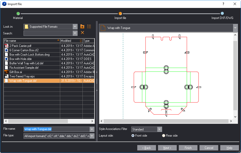241x153 pixels.
Task: Click the Box with Hole.dde file icon
Action: tap(7, 59)
